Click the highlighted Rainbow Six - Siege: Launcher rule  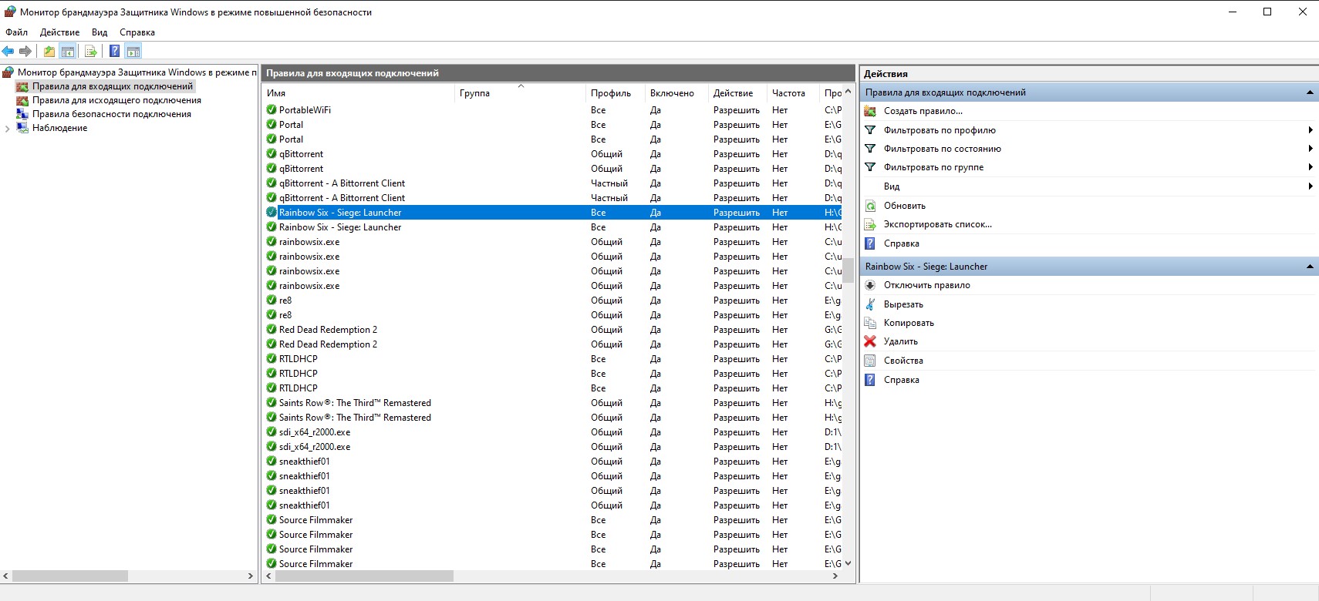click(x=552, y=213)
